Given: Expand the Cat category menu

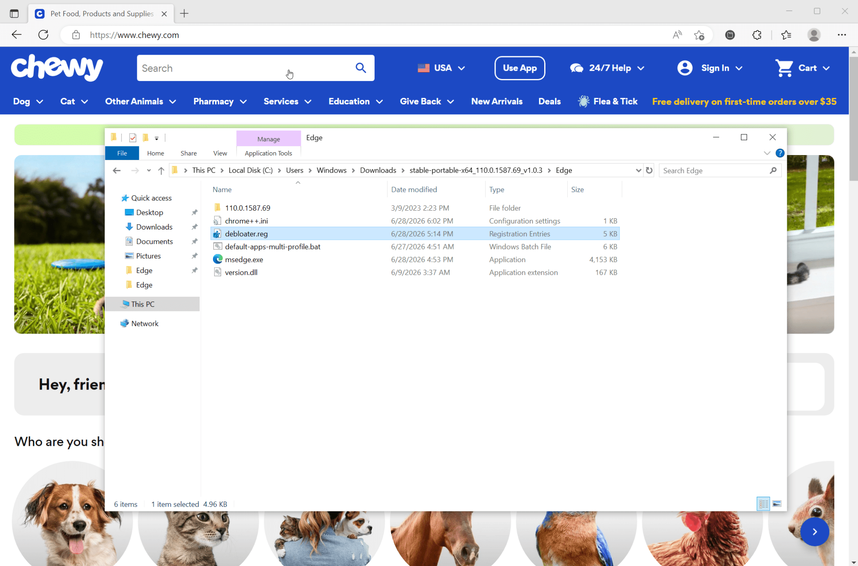Looking at the screenshot, I should coord(74,102).
